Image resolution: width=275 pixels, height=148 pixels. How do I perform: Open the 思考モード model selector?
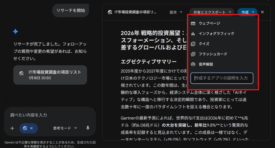tap(65, 128)
